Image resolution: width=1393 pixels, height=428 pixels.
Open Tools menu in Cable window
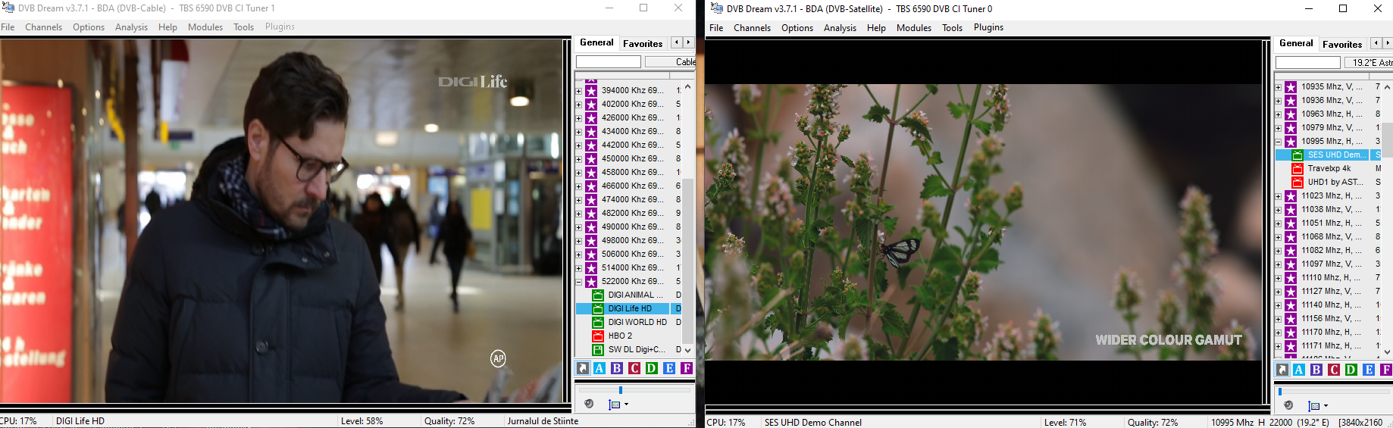[x=243, y=27]
